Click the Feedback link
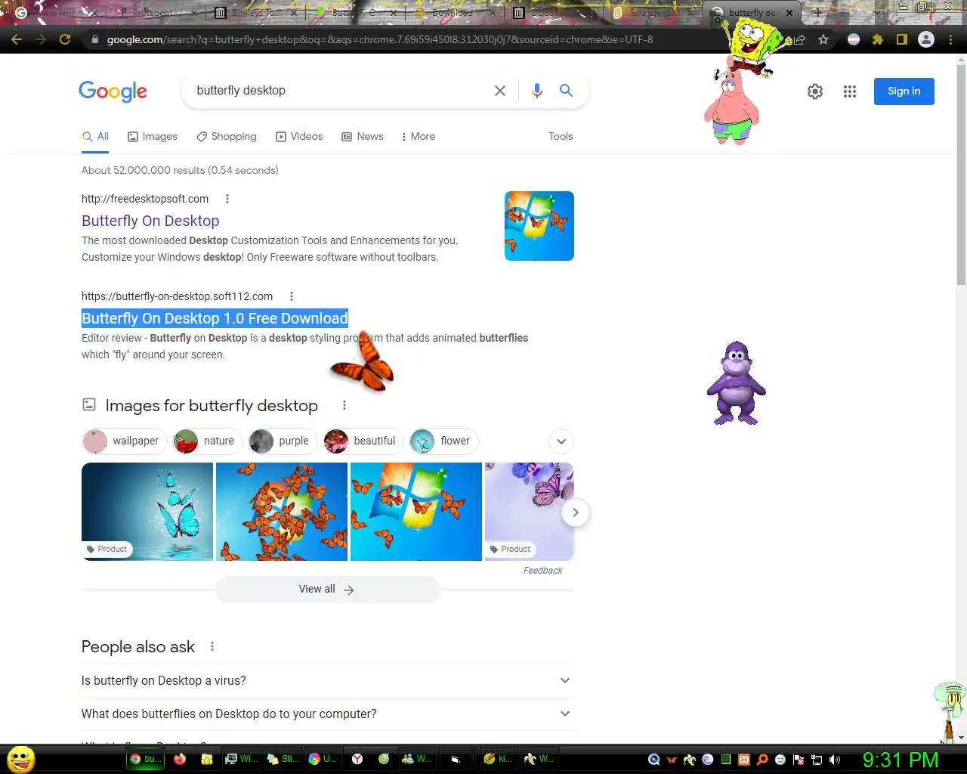Image resolution: width=967 pixels, height=774 pixels. pos(542,571)
